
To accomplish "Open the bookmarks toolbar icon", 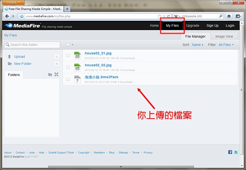I will pos(238,16).
